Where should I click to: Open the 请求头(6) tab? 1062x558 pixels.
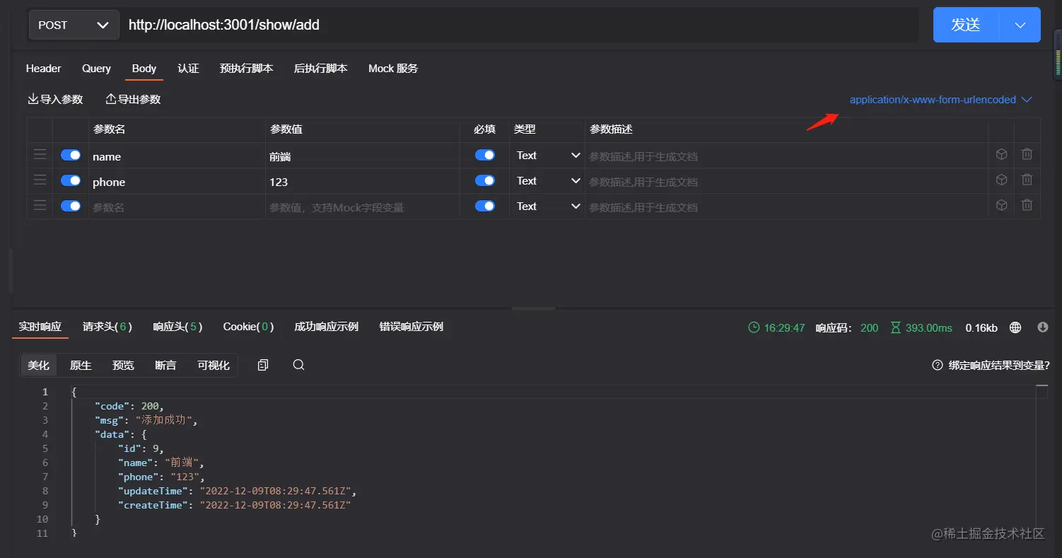pyautogui.click(x=107, y=327)
